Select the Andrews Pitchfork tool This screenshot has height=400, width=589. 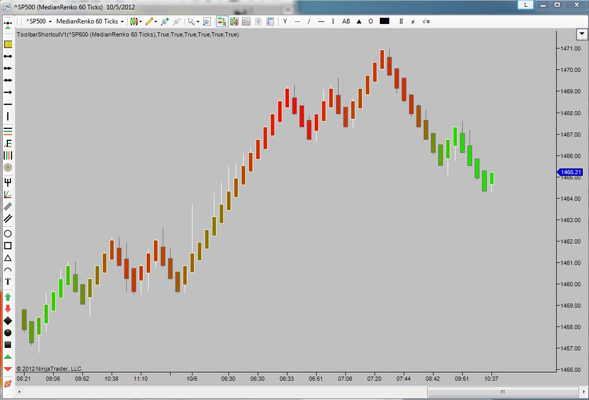8,183
